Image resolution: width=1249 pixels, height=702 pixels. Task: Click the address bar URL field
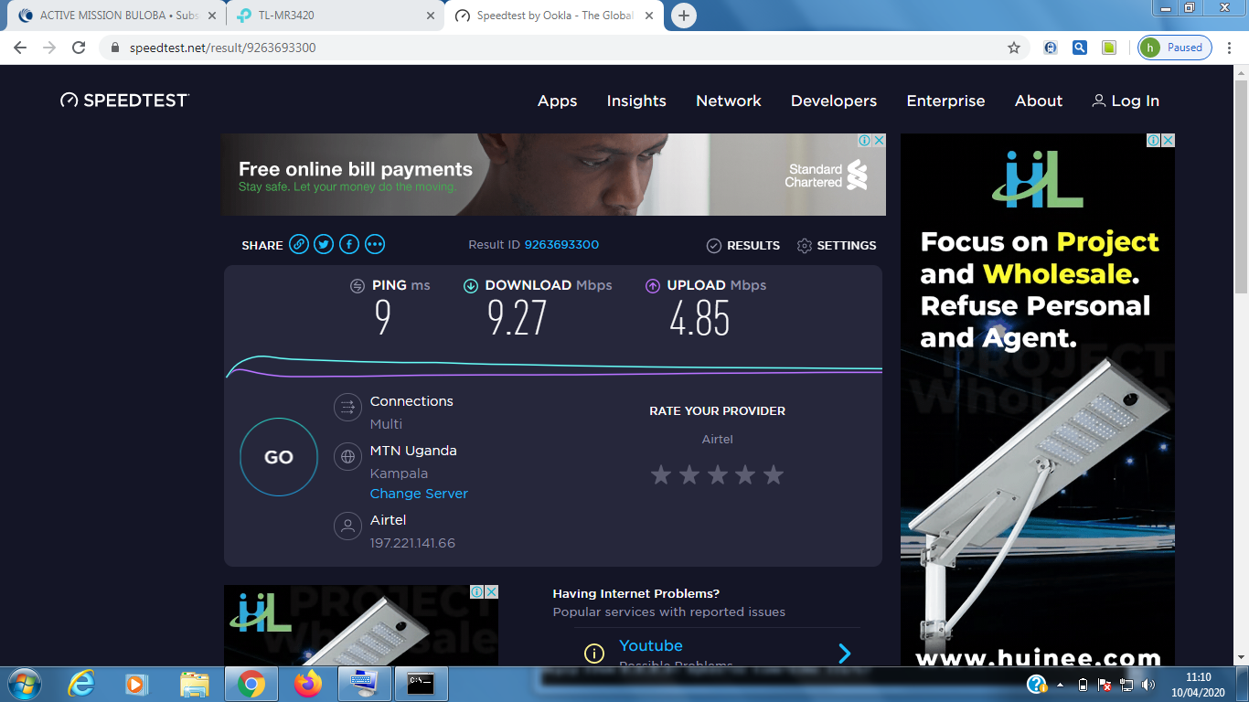tap(549, 48)
